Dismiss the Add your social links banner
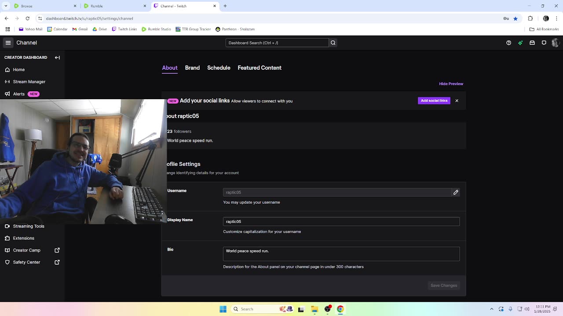 [457, 101]
